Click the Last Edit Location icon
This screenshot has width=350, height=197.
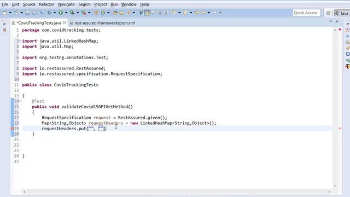tap(197, 13)
